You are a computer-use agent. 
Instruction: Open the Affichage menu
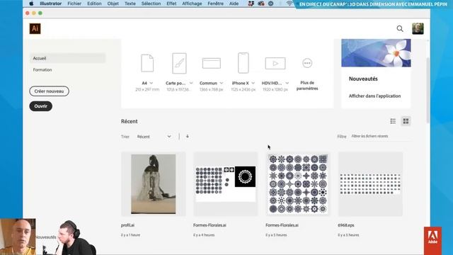pyautogui.click(x=192, y=4)
